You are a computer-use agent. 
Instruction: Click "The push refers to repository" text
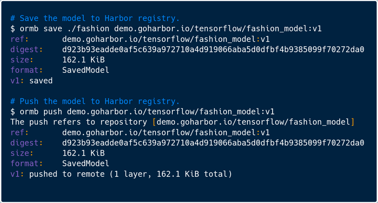click(79, 122)
